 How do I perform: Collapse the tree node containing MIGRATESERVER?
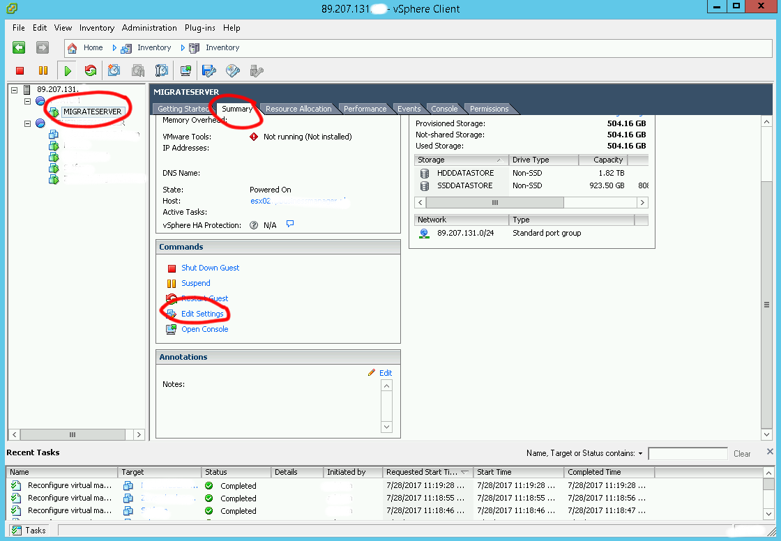[x=28, y=101]
